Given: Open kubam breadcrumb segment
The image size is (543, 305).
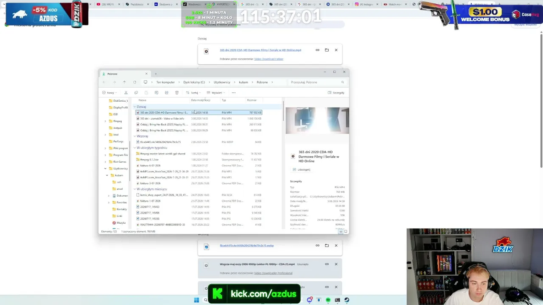Looking at the screenshot, I should click(244, 82).
